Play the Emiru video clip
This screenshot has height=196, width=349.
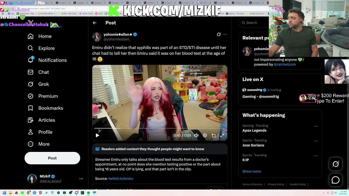click(x=97, y=135)
